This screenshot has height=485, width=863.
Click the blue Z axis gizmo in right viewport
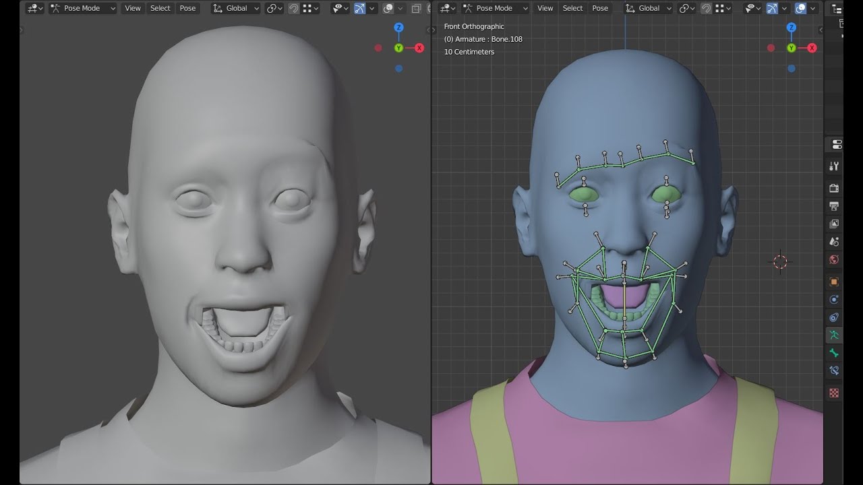pyautogui.click(x=792, y=28)
